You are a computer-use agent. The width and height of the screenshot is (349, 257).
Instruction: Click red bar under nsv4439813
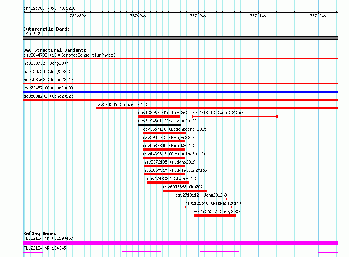click(x=164, y=158)
